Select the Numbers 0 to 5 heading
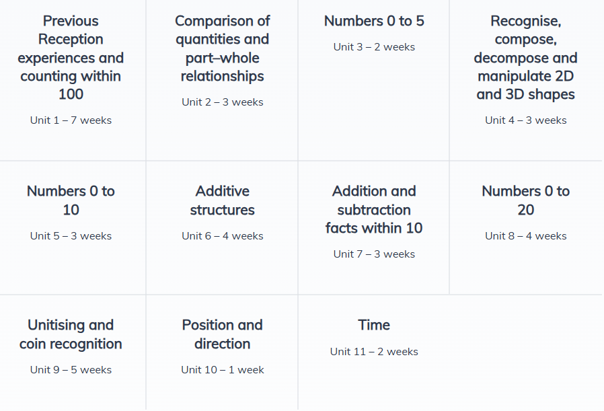Image resolution: width=604 pixels, height=411 pixels. pos(374,21)
